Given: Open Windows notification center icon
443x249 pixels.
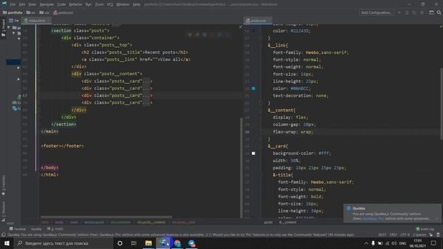Looking at the screenshot, I should [434, 243].
